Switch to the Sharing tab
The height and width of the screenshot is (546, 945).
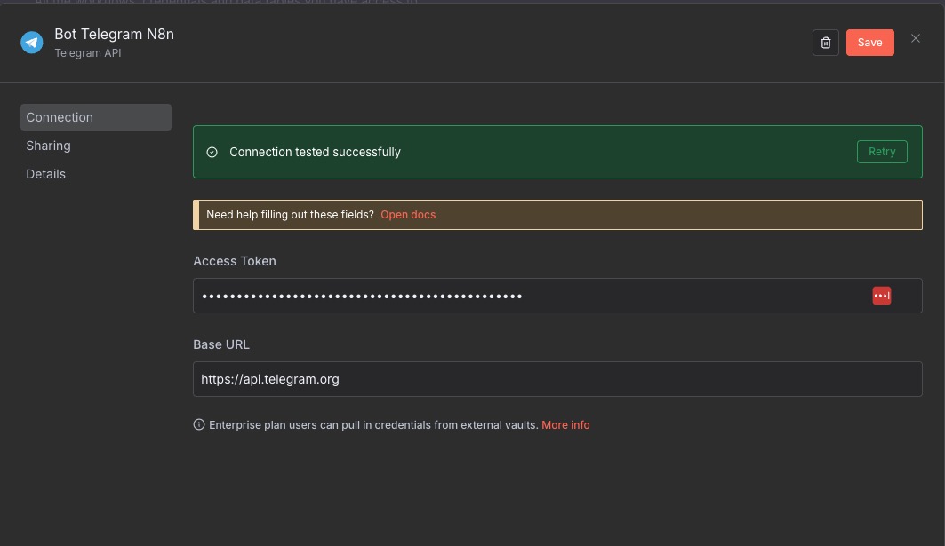[x=48, y=146]
